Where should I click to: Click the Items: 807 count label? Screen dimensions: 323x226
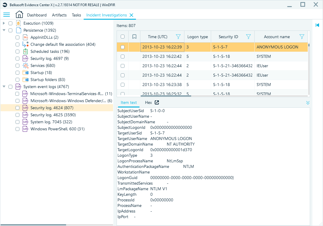coord(126,26)
